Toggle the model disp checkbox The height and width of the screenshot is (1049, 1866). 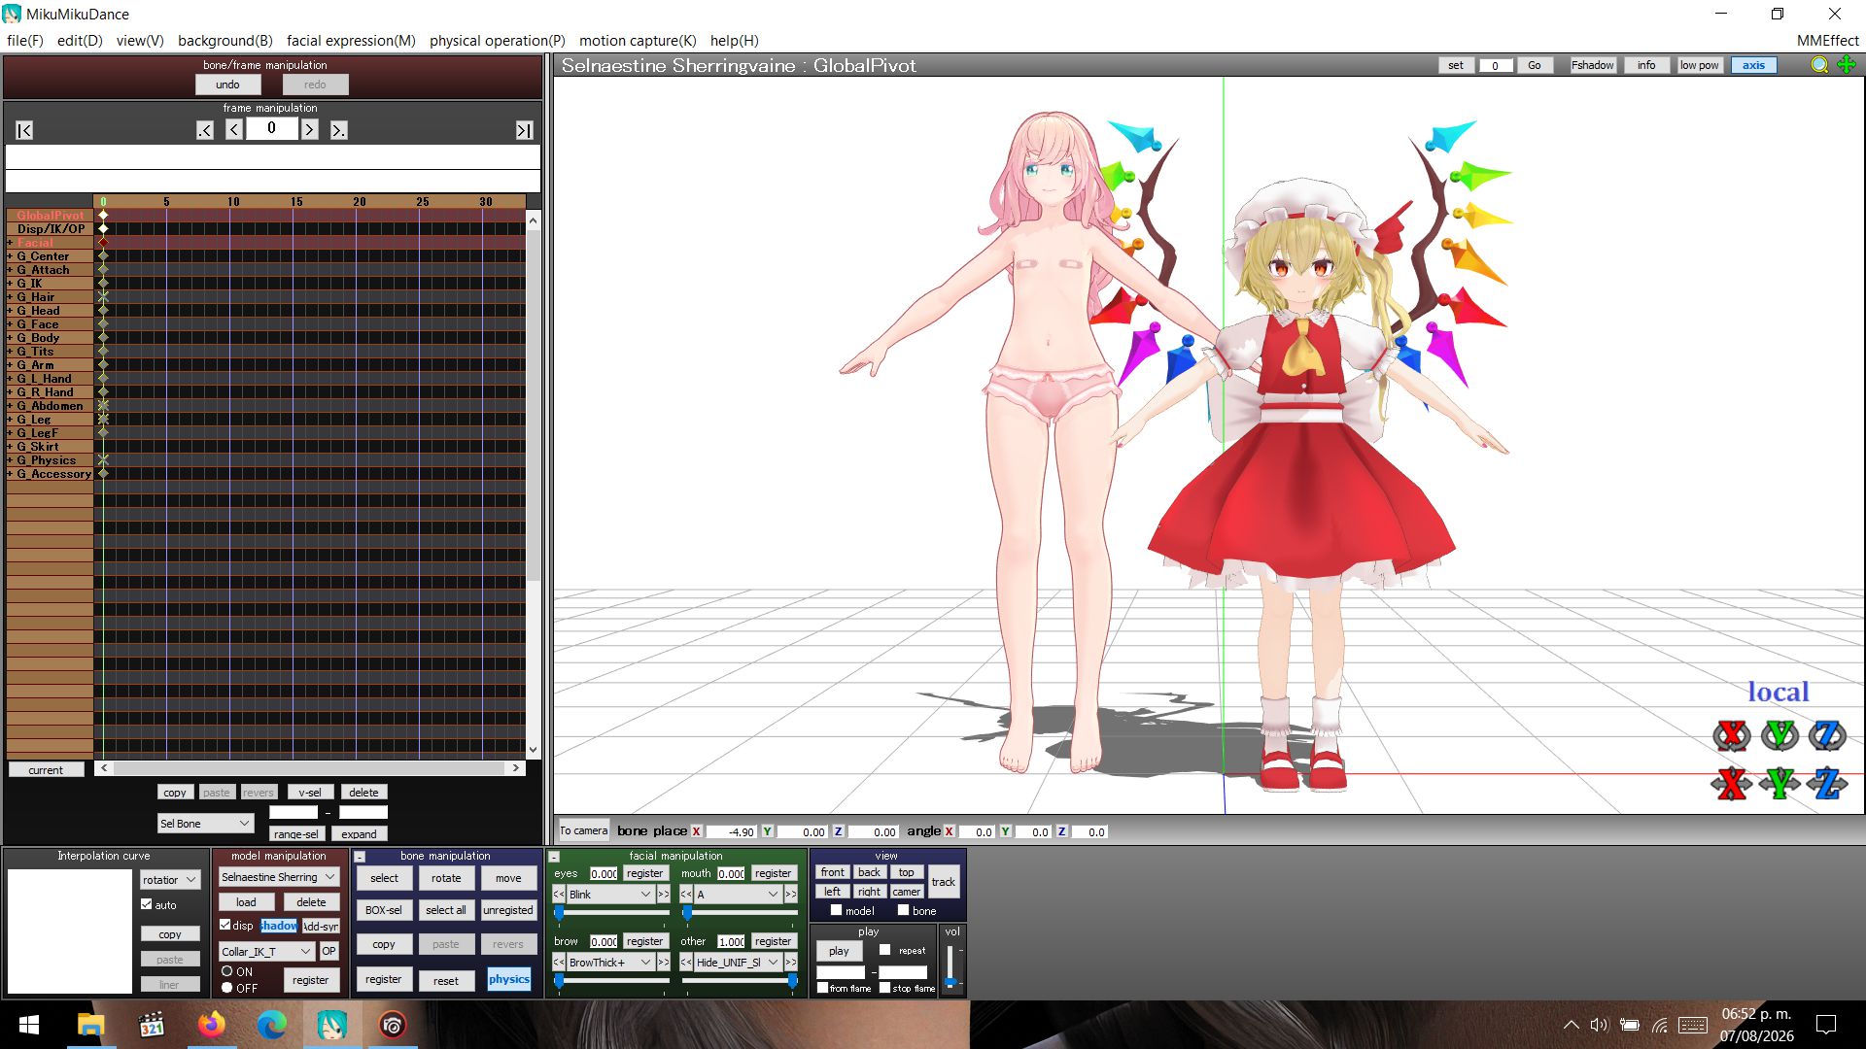[x=225, y=925]
